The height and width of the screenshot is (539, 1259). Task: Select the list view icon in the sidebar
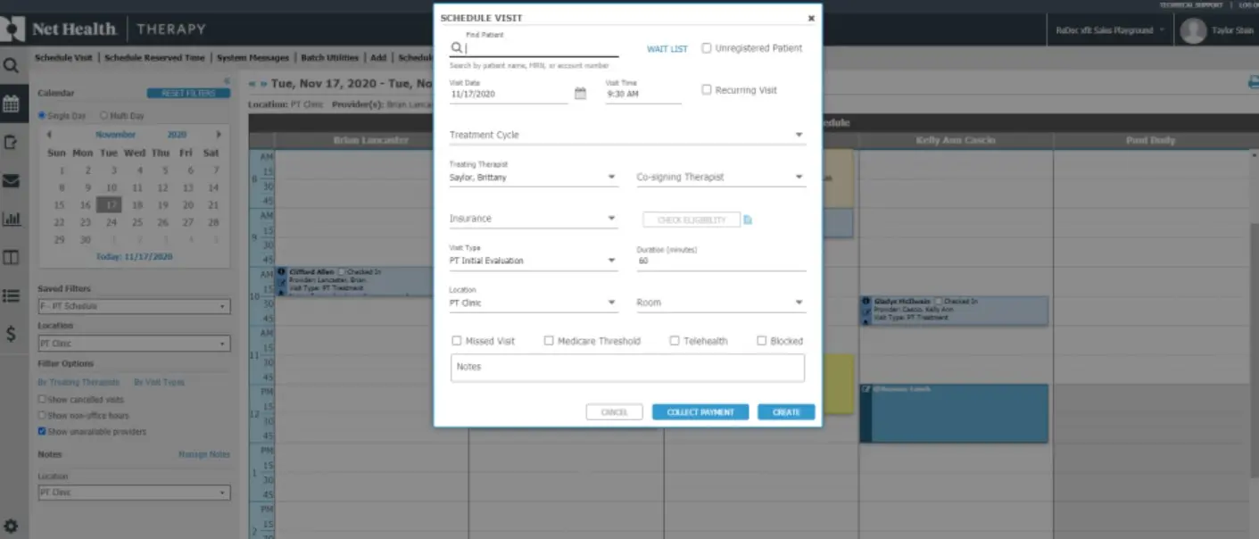(x=12, y=296)
